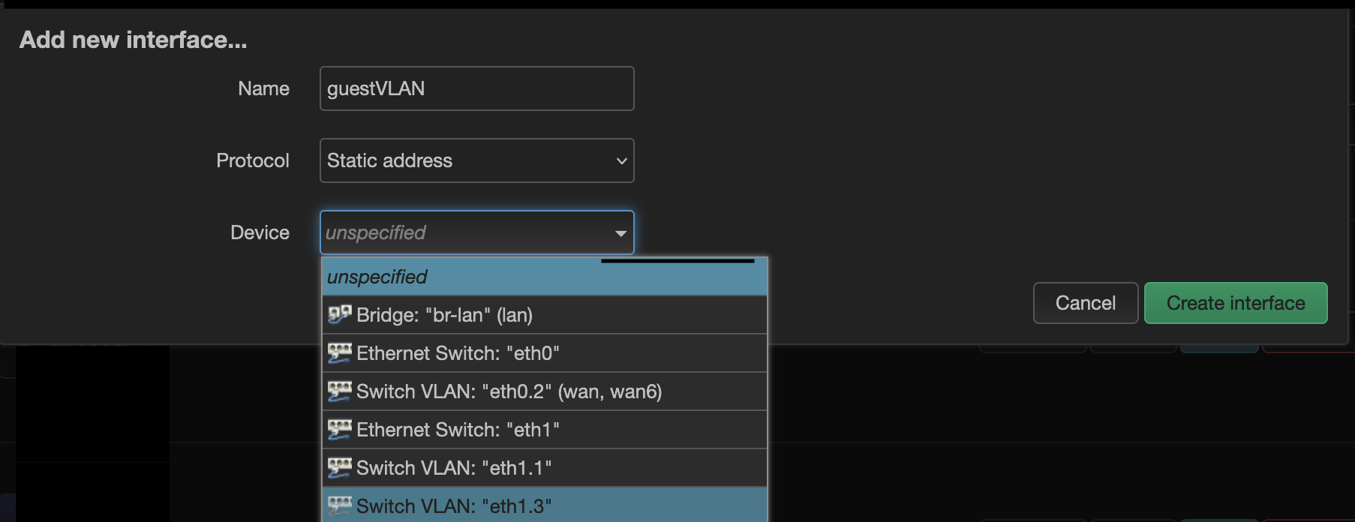Click the Ethernet Switch eth0 icon
This screenshot has height=522, width=1355.
340,352
